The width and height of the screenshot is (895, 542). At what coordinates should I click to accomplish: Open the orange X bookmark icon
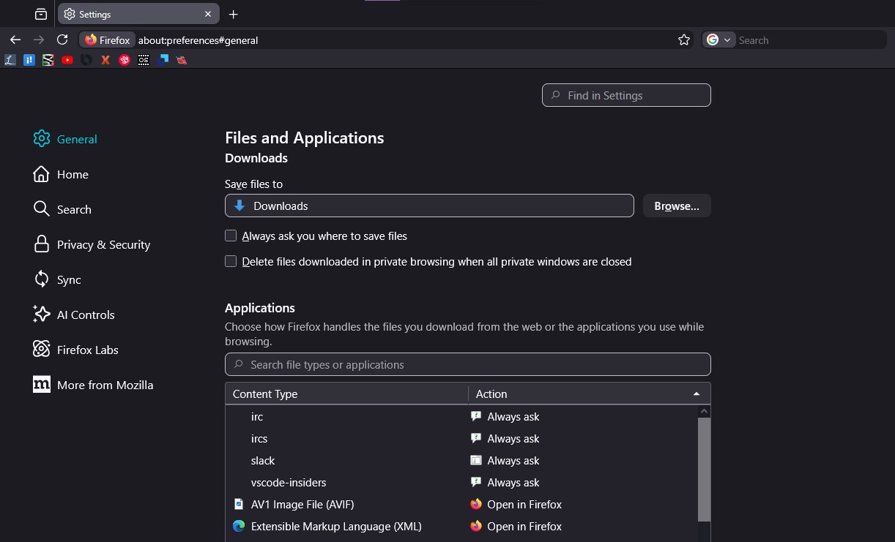(105, 60)
